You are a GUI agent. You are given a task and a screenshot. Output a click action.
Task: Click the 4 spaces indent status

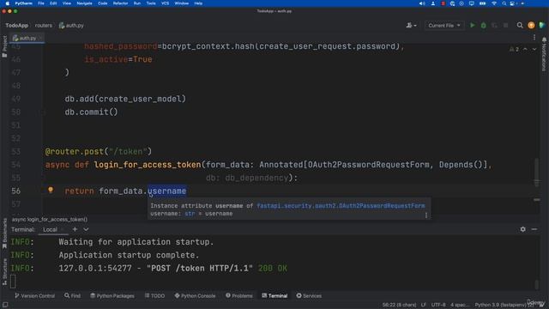pyautogui.click(x=459, y=305)
